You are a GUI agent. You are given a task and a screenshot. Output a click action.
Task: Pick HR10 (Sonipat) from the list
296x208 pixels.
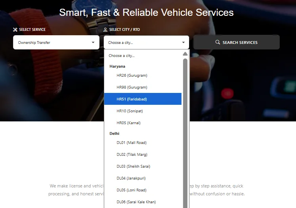click(143, 111)
